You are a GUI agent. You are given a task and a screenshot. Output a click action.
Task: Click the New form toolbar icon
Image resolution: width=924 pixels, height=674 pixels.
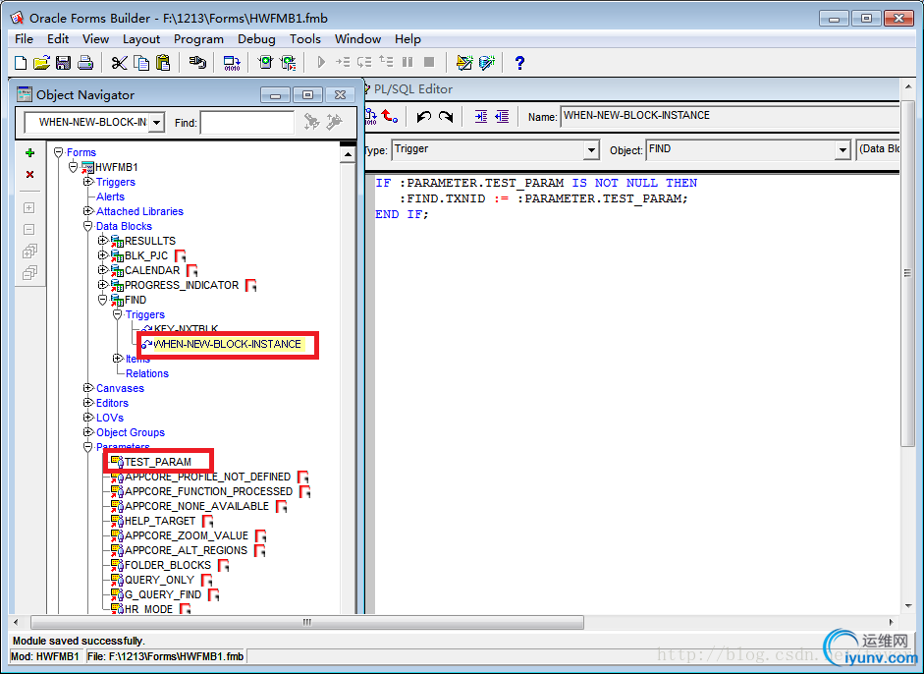click(x=21, y=63)
